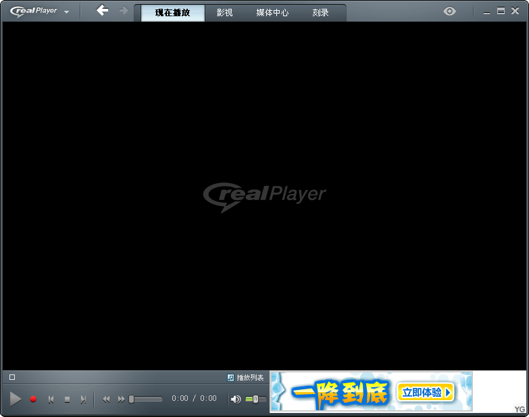The width and height of the screenshot is (529, 417).
Task: Click the 一降到底 banner text
Action: [339, 393]
